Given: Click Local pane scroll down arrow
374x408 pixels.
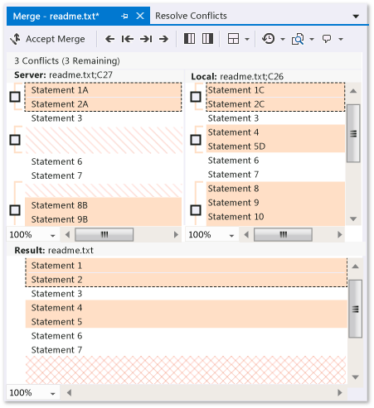Looking at the screenshot, I should (353, 218).
